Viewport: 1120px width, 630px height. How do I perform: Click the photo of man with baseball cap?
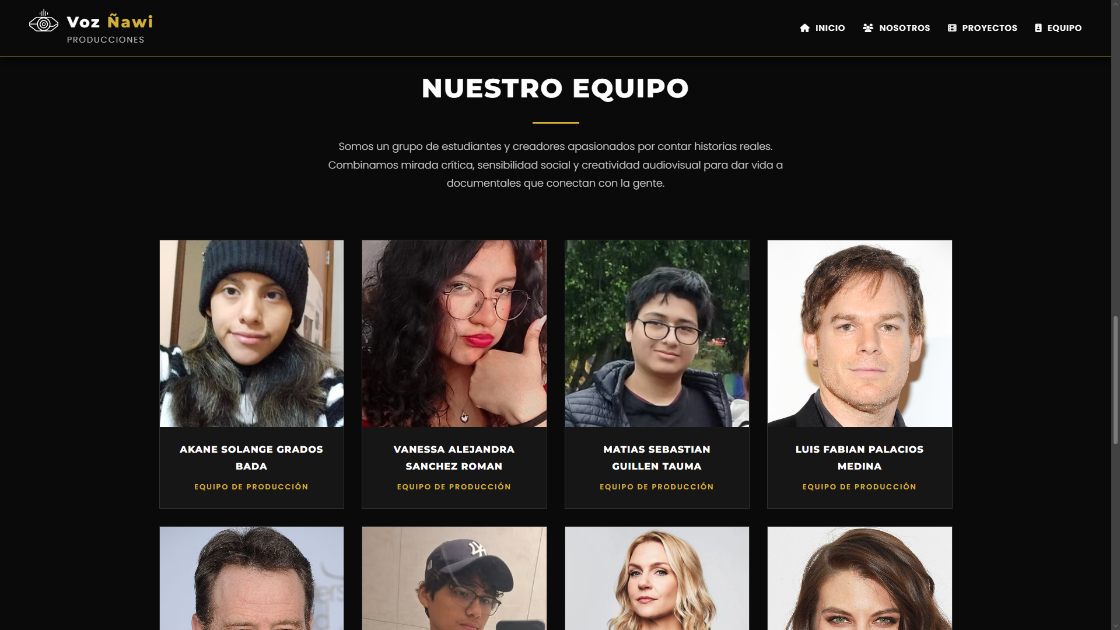(454, 578)
